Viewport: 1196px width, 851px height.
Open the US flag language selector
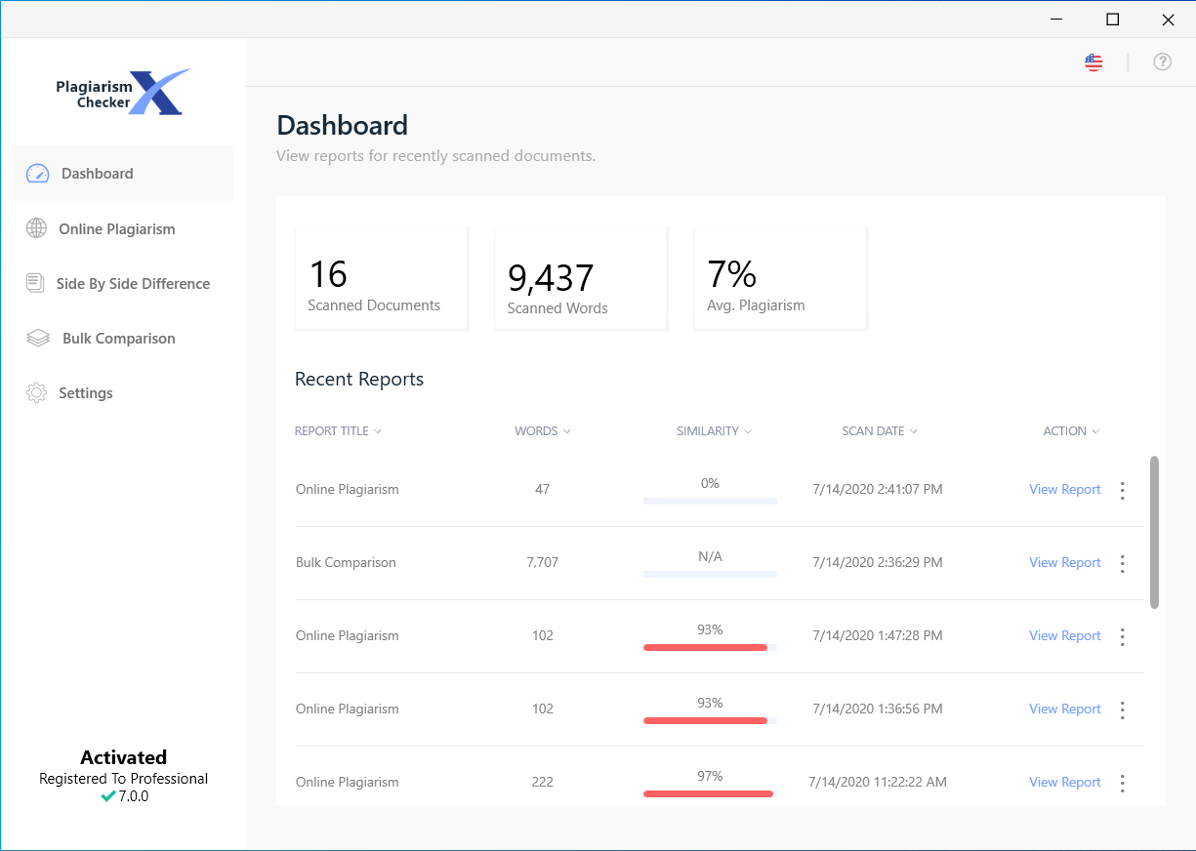(1093, 62)
